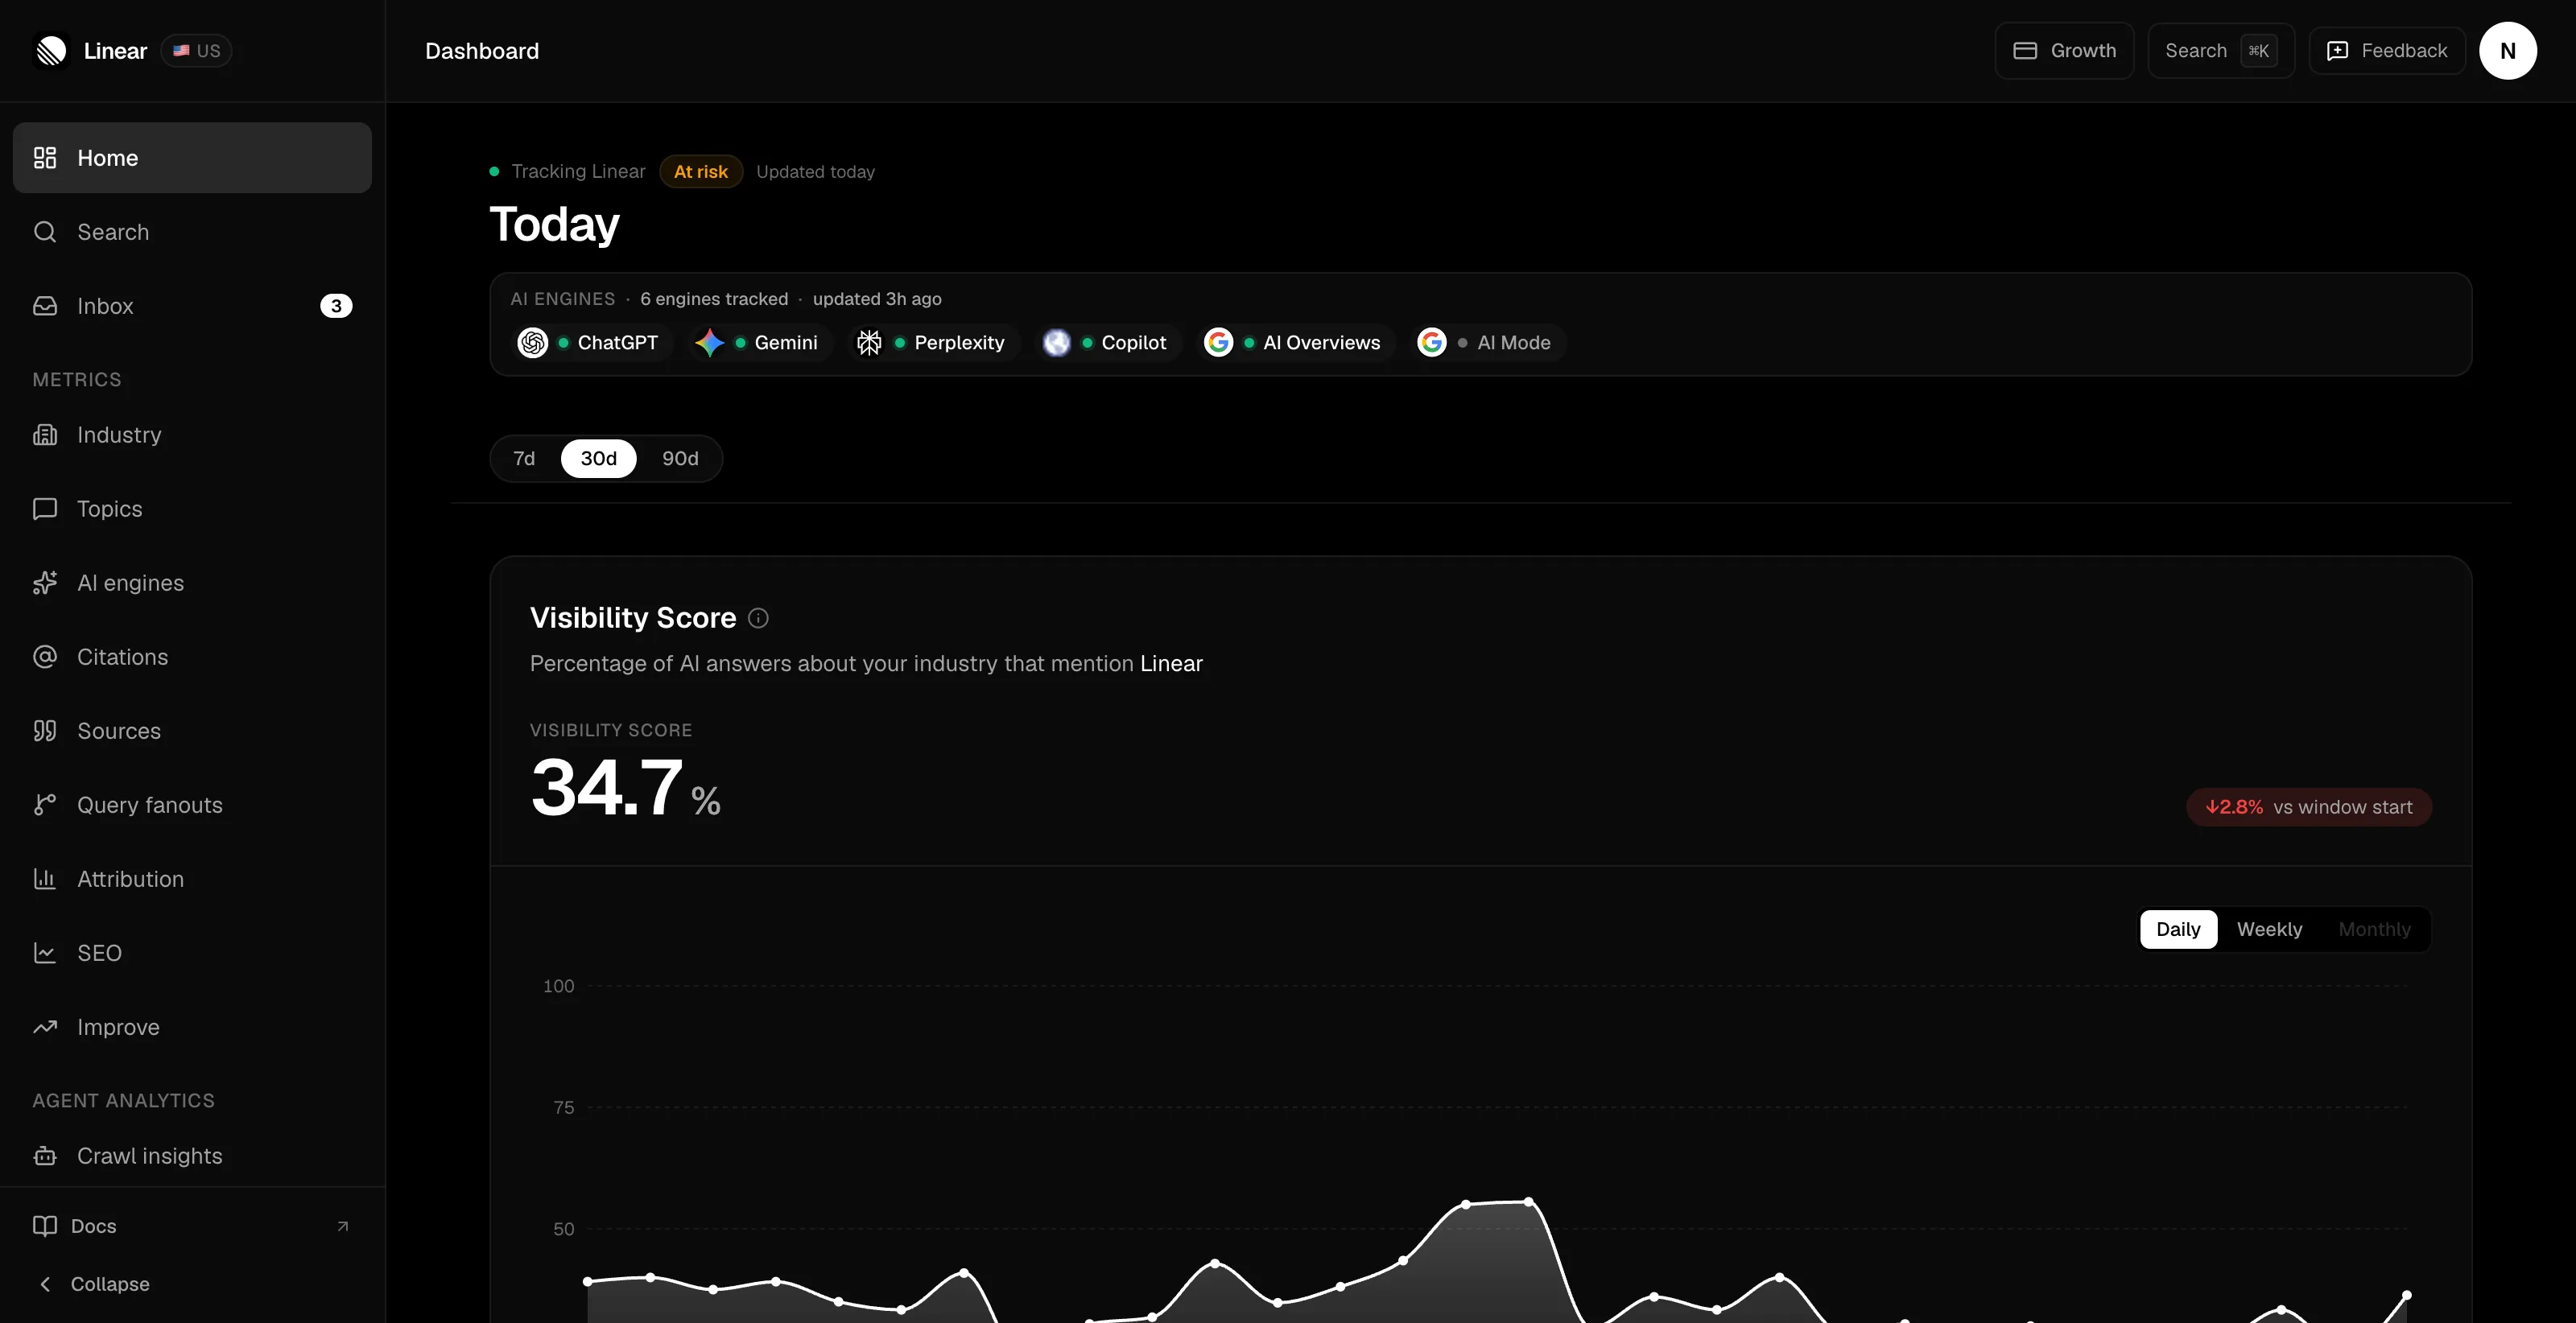This screenshot has width=2576, height=1323.
Task: Click the Dashboard page title
Action: [x=482, y=51]
